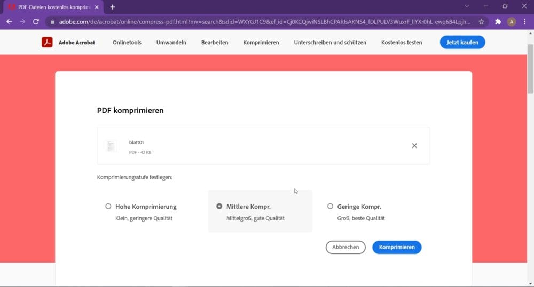Viewport: 534px width, 287px height.
Task: Open Unterschreiben und schützen menu
Action: (330, 43)
